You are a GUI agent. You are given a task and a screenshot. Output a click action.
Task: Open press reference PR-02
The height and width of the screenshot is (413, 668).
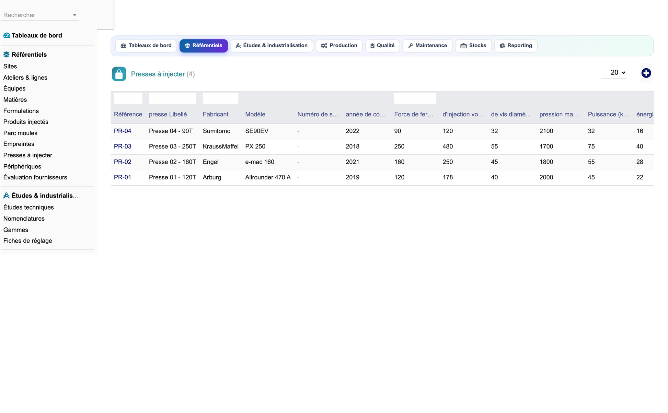123,162
